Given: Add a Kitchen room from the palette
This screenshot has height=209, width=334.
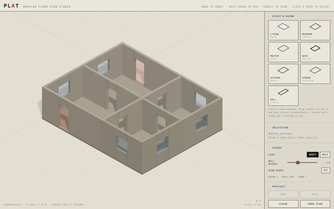Looking at the screenshot, I should click(x=283, y=74).
